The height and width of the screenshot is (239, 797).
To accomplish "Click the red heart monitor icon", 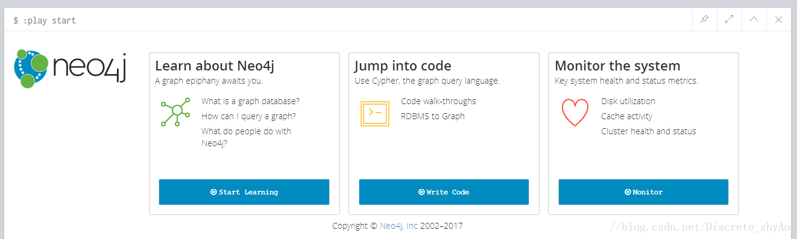I will [x=575, y=112].
